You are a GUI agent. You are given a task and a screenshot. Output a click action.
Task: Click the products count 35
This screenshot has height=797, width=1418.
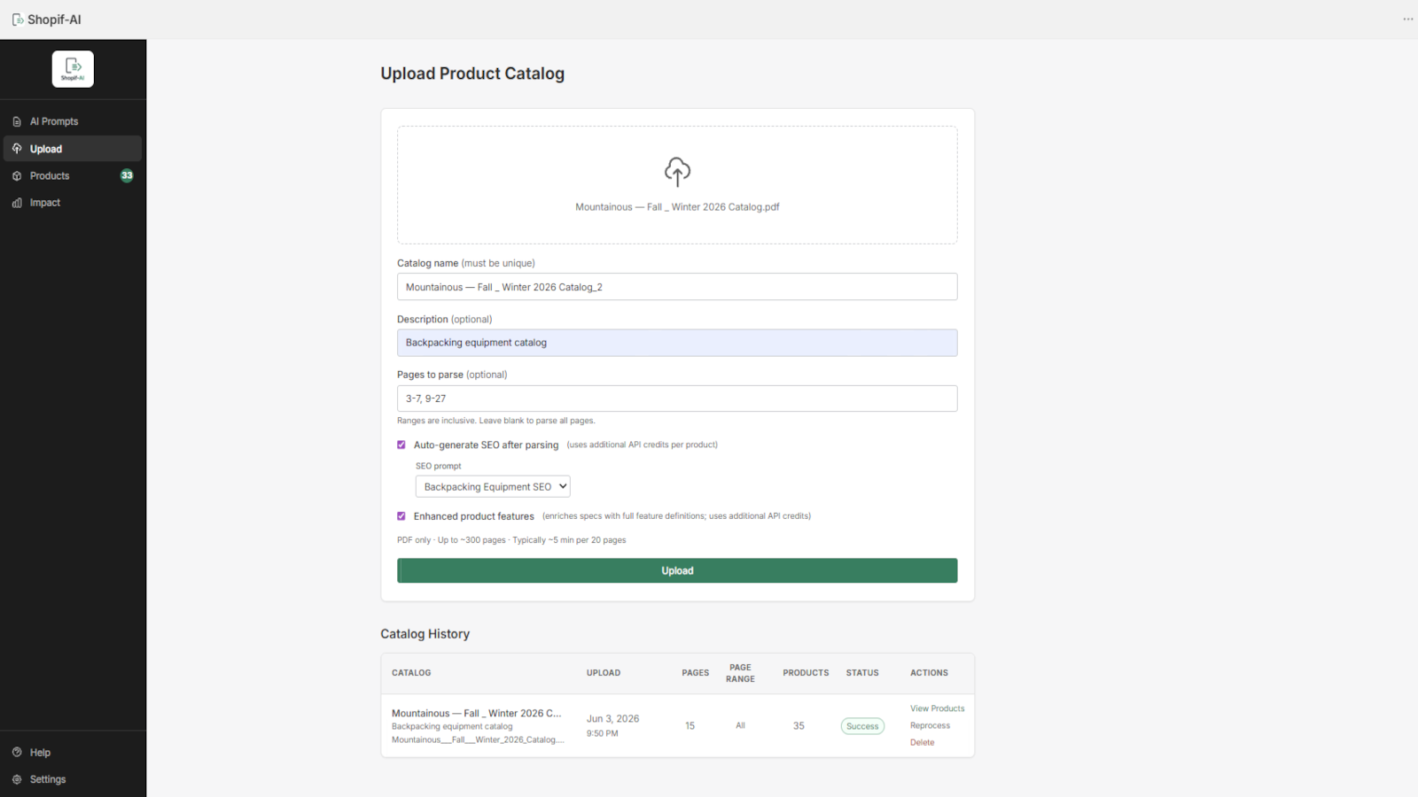[799, 725]
